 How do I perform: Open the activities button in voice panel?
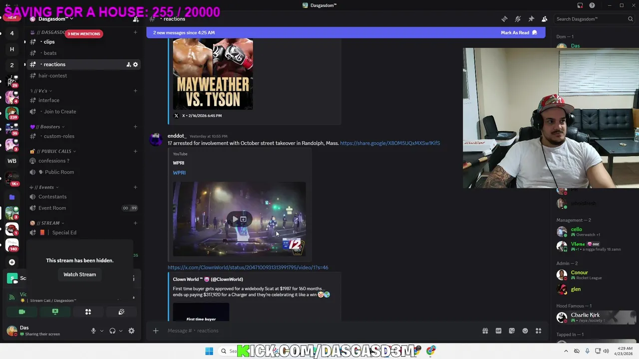click(x=88, y=312)
